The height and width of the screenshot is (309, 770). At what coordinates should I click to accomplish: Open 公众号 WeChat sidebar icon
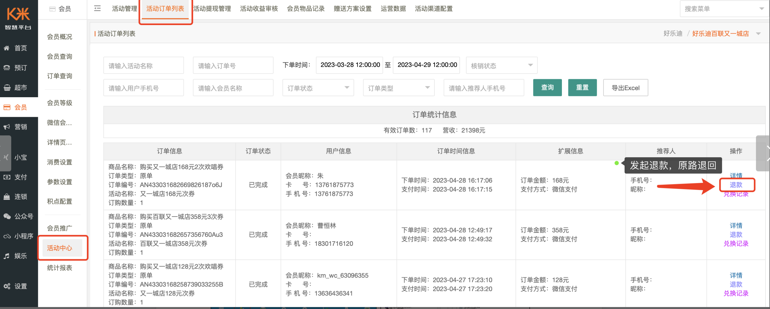[6, 216]
